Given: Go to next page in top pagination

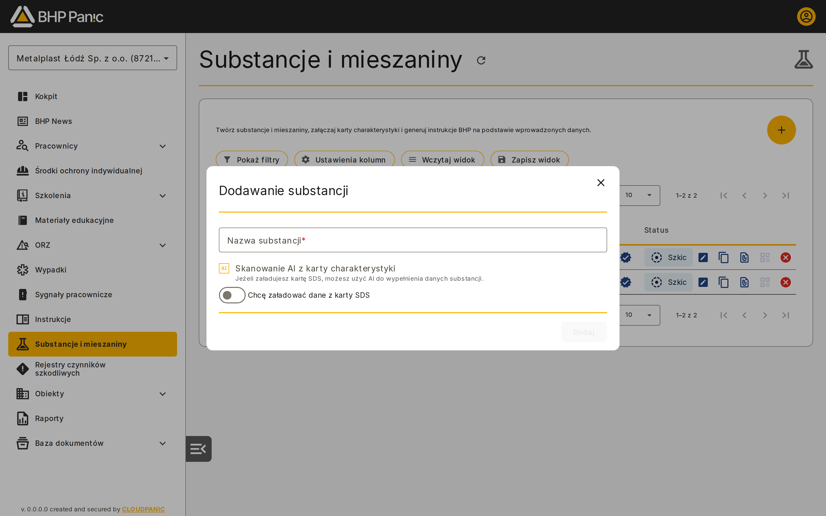Looking at the screenshot, I should coord(765,196).
